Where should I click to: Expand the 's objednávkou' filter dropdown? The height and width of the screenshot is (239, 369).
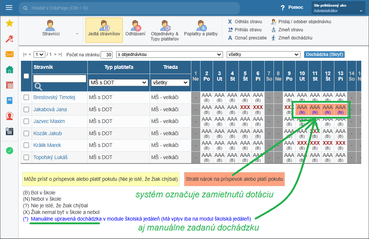point(169,55)
